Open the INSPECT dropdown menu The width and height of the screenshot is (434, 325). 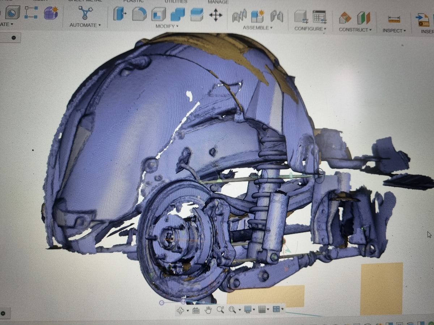(394, 31)
